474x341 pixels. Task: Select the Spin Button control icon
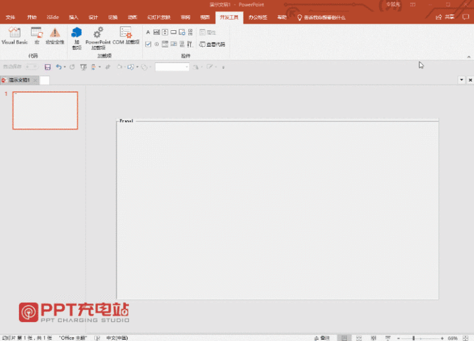[165, 32]
